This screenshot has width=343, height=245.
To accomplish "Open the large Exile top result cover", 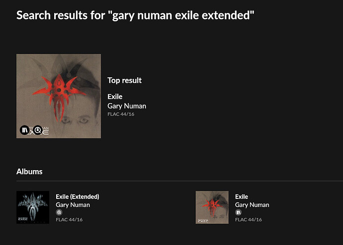I will pyautogui.click(x=59, y=96).
